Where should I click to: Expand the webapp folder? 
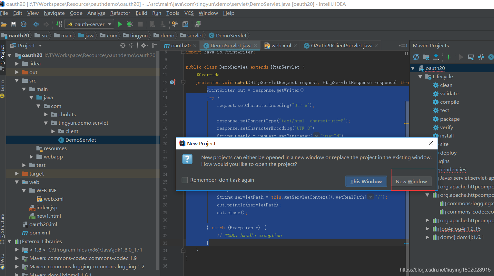[x=31, y=157]
